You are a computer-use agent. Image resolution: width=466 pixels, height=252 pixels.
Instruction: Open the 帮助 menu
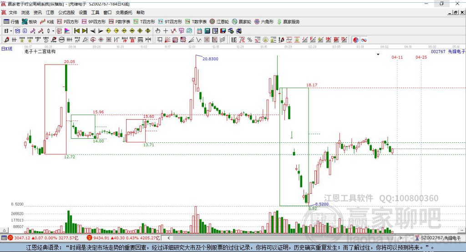(140, 12)
